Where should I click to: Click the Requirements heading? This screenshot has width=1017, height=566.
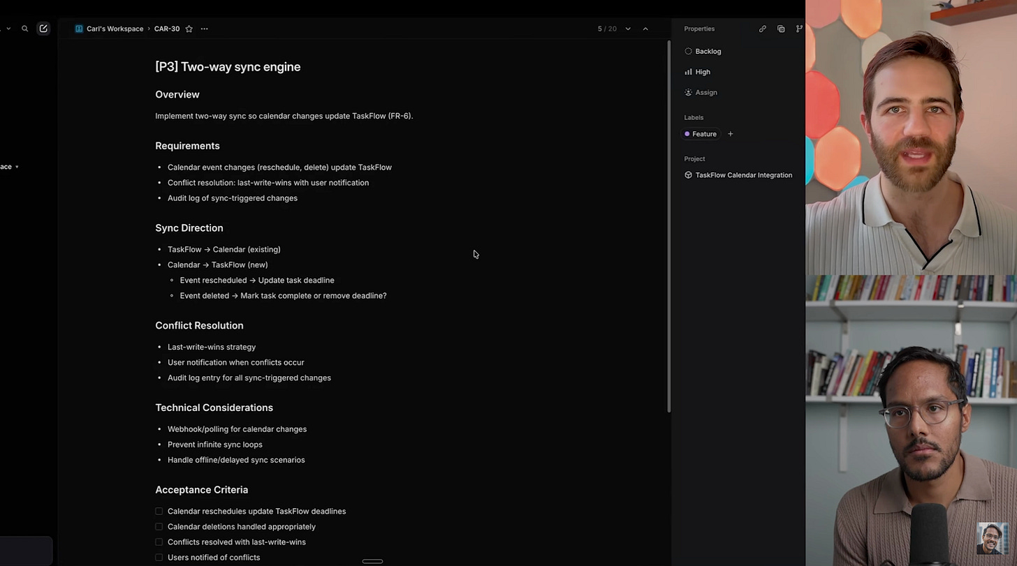[x=187, y=146]
